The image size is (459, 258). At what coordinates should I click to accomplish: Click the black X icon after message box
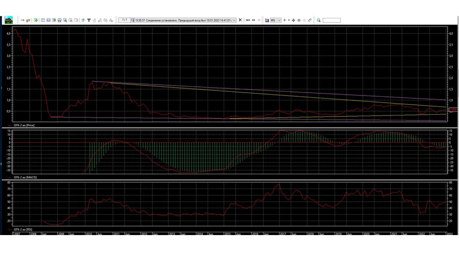[x=240, y=20]
